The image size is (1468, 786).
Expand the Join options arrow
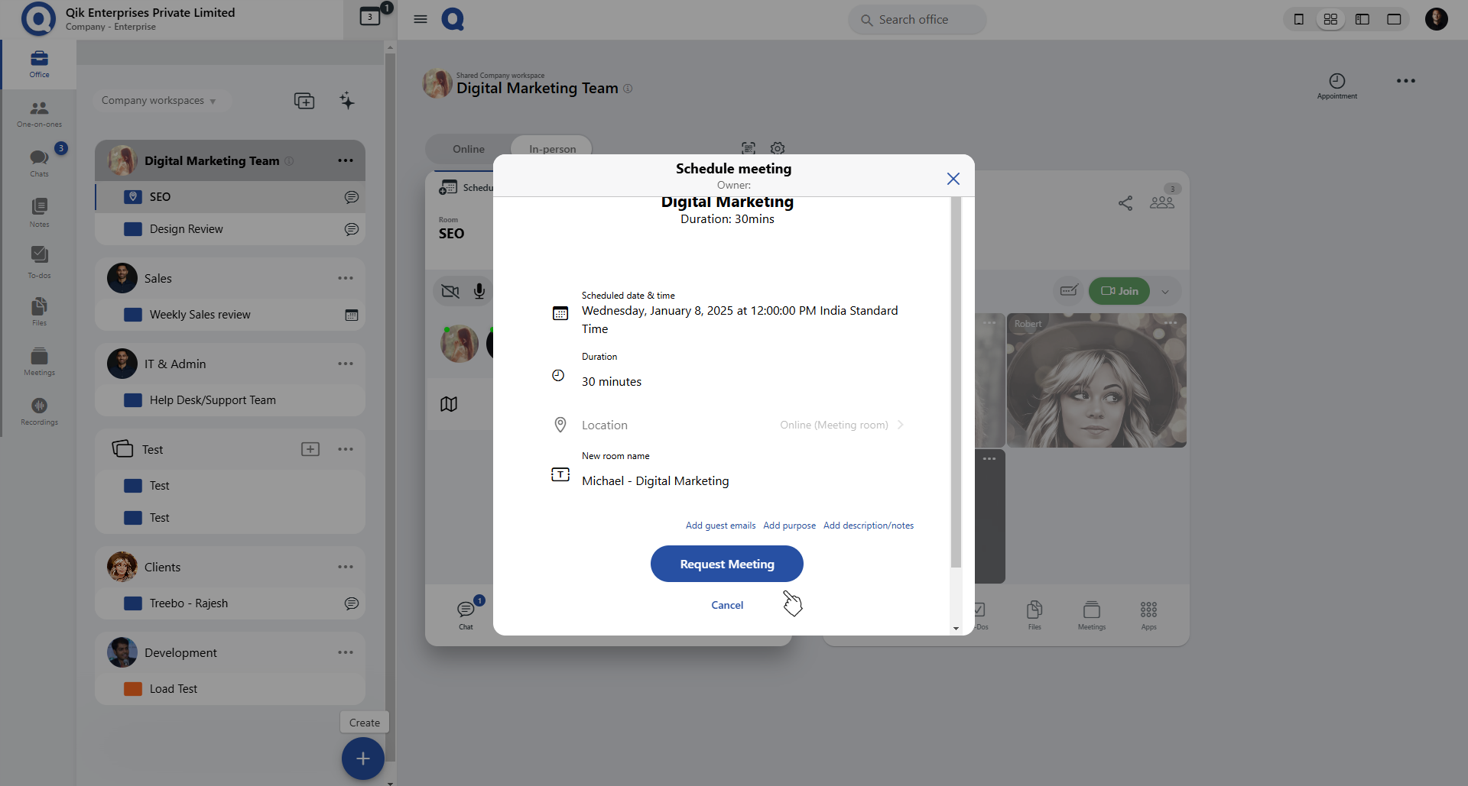pyautogui.click(x=1165, y=291)
